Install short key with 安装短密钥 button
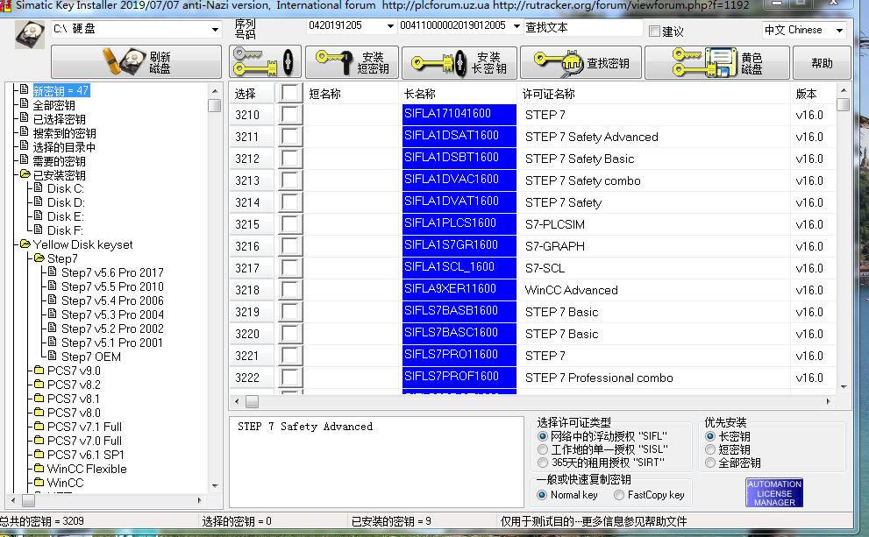This screenshot has width=869, height=537. [x=352, y=62]
